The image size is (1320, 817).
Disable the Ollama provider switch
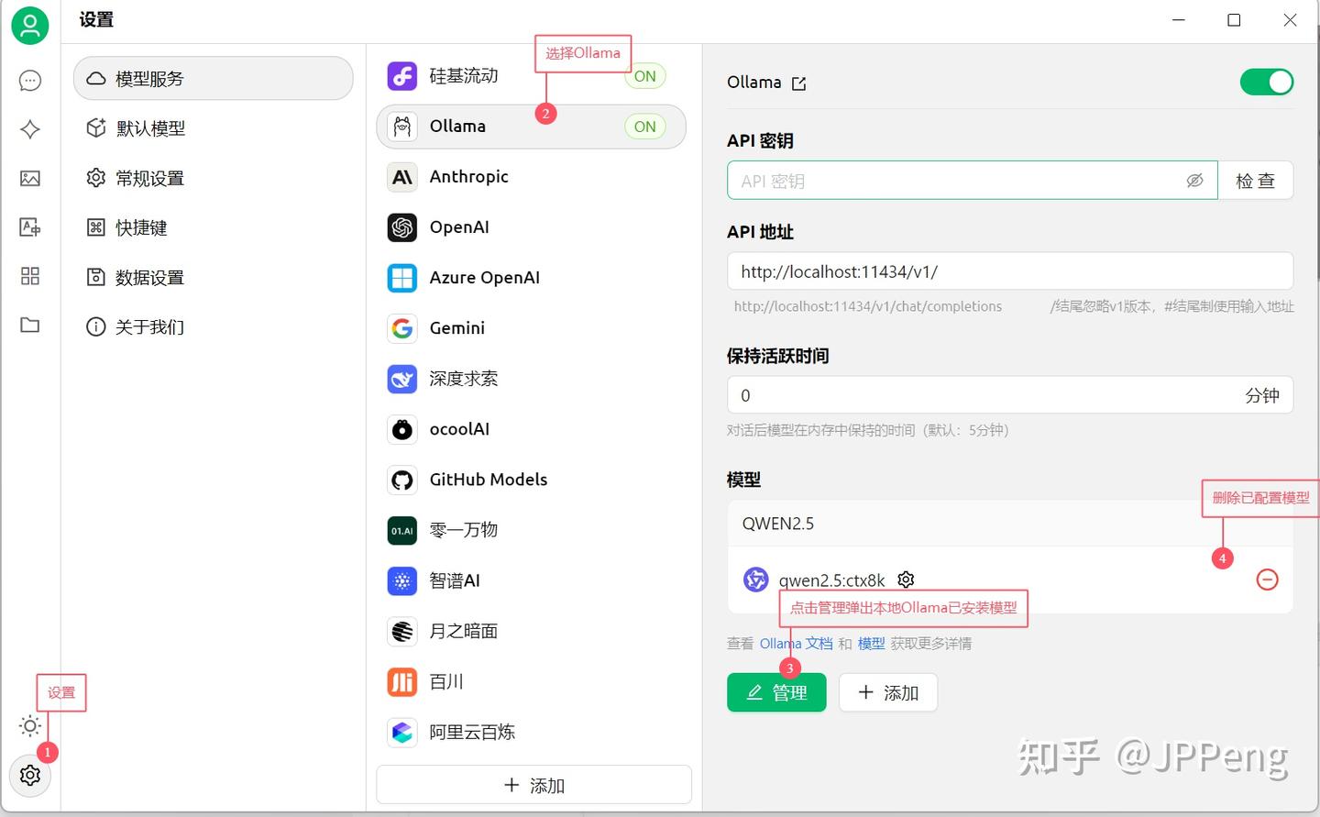1267,83
